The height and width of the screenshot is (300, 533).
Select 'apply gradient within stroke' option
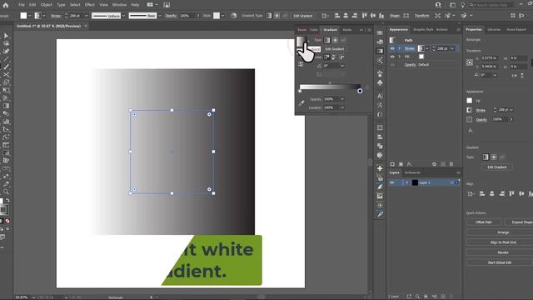(x=326, y=57)
